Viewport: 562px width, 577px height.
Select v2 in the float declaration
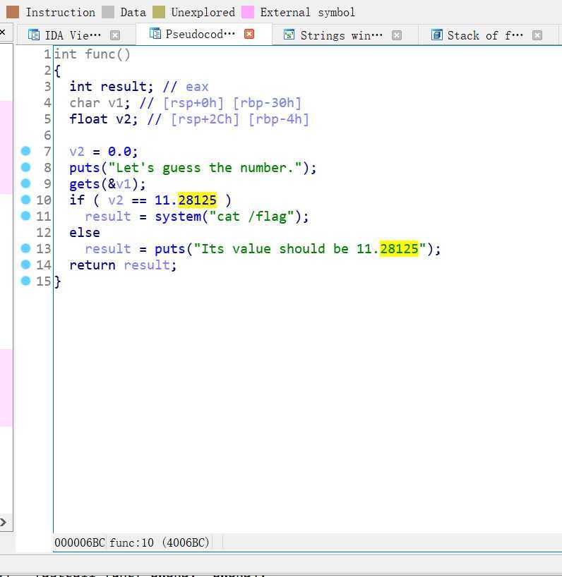123,119
